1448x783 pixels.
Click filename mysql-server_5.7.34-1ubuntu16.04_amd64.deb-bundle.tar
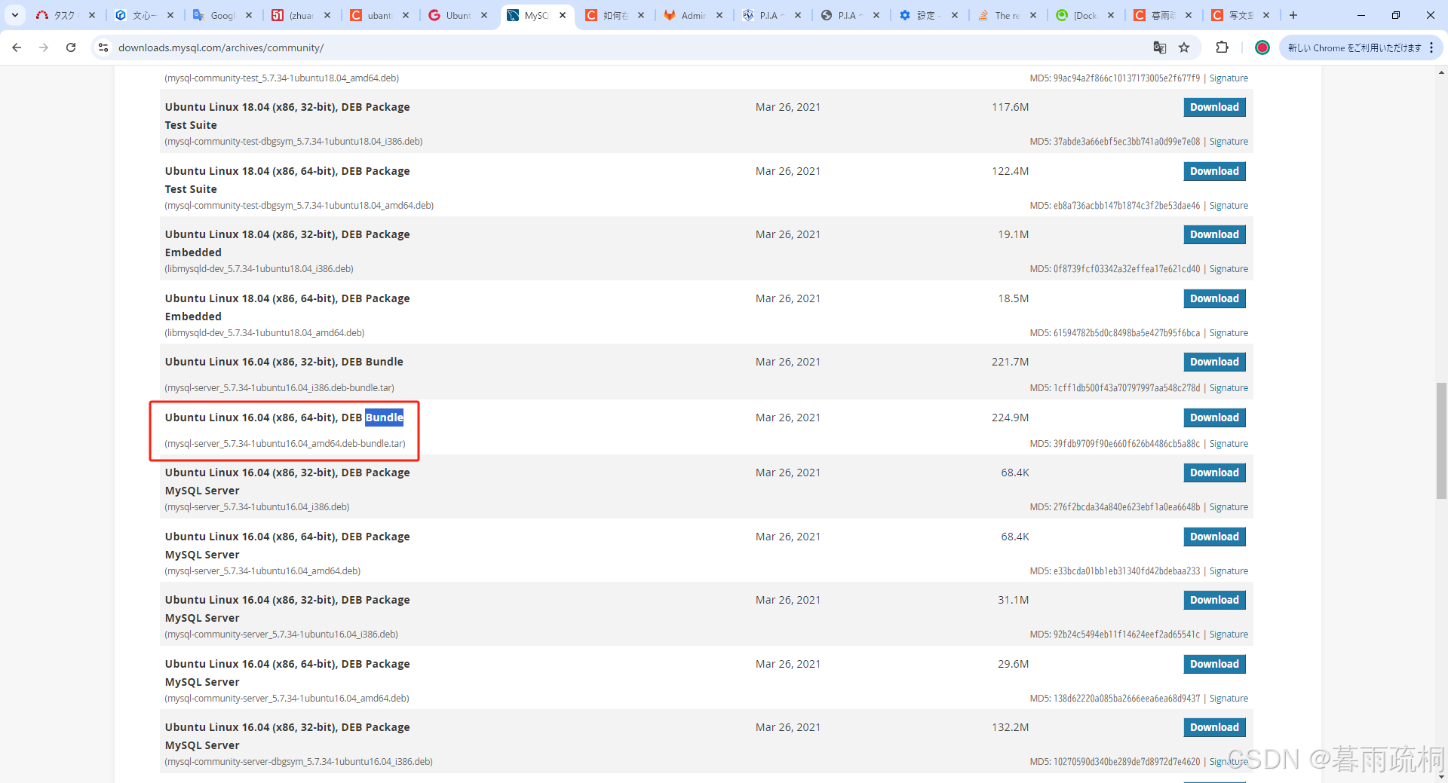[285, 444]
